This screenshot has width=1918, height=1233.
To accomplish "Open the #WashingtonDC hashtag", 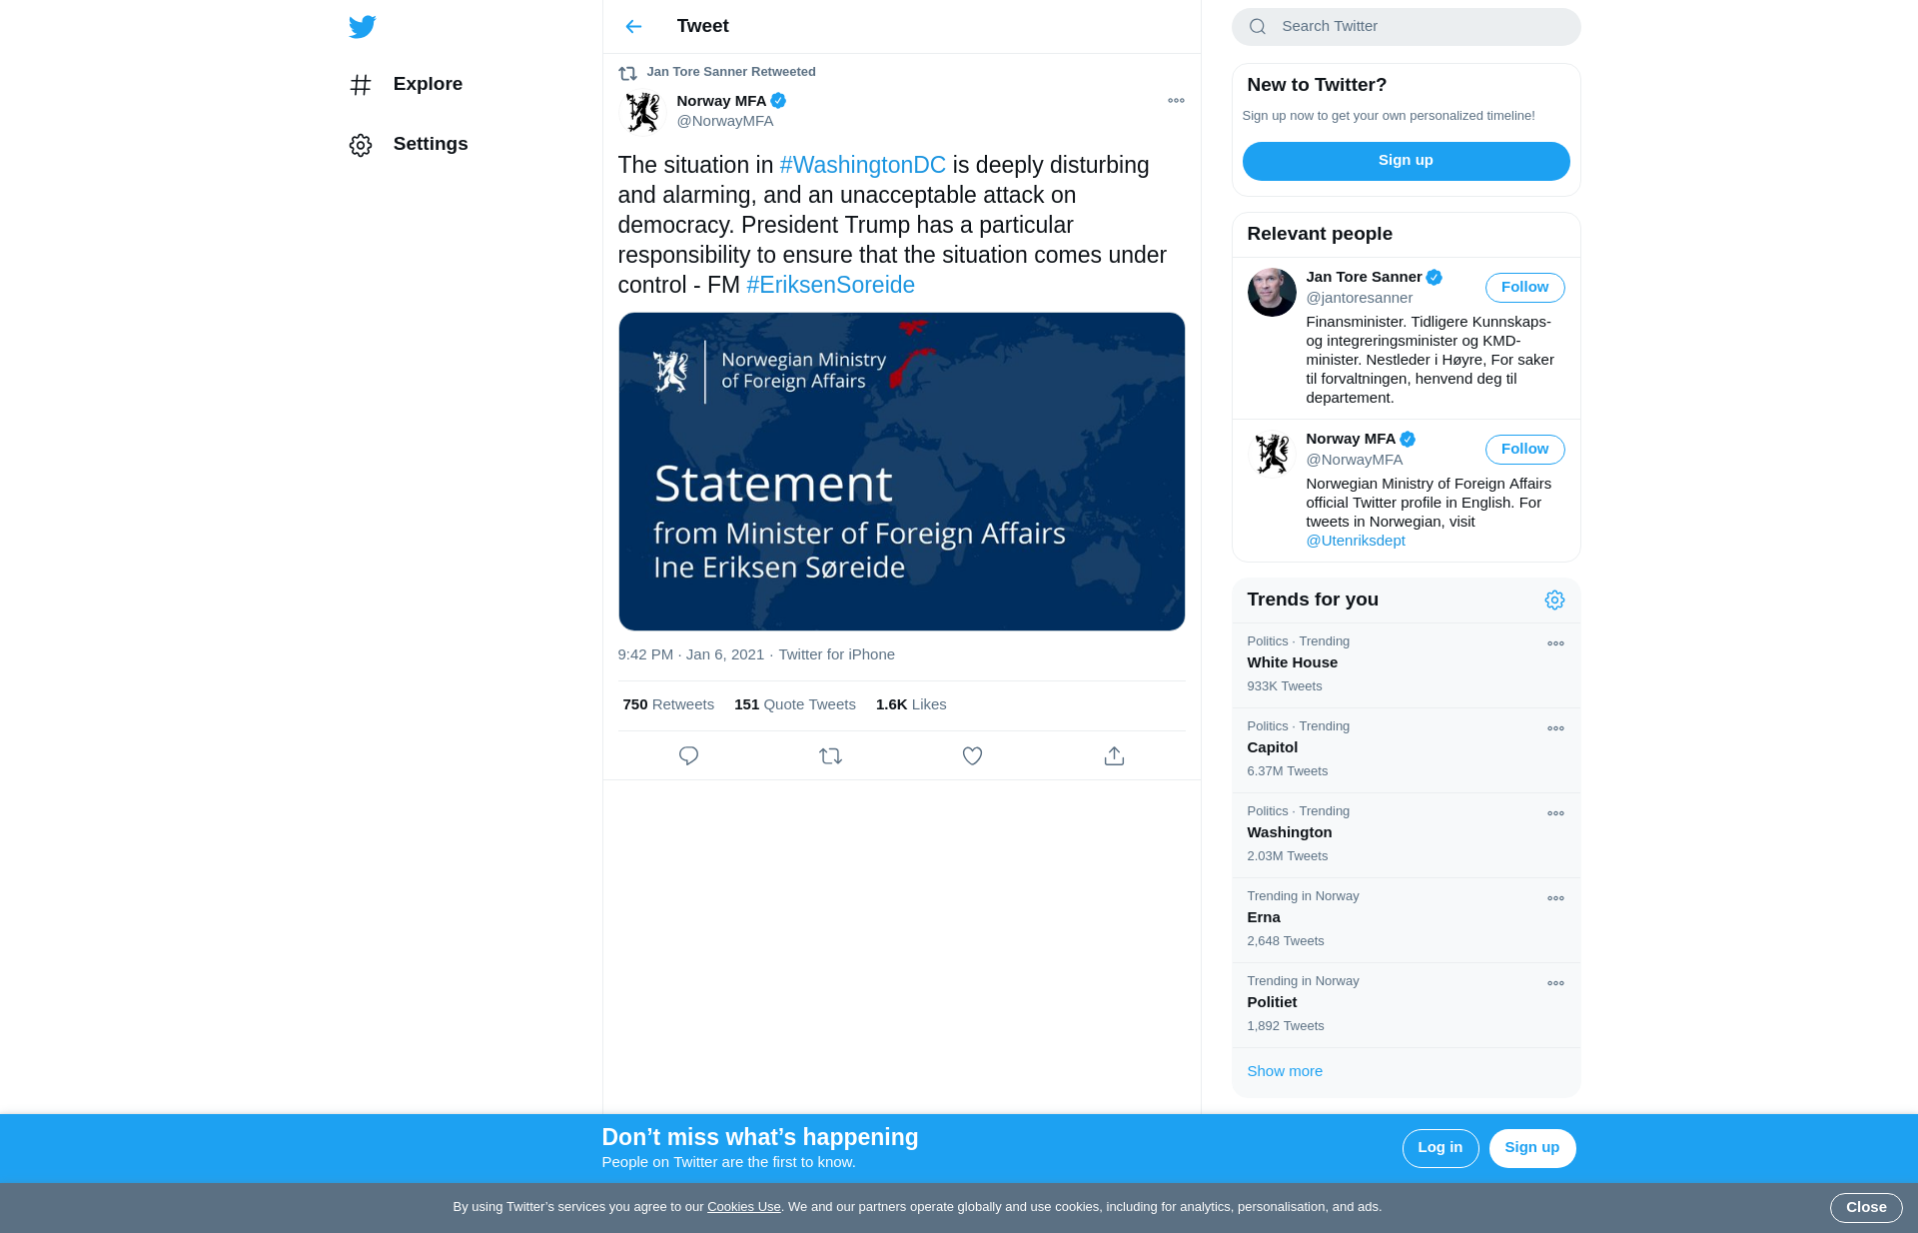I will pos(862,165).
